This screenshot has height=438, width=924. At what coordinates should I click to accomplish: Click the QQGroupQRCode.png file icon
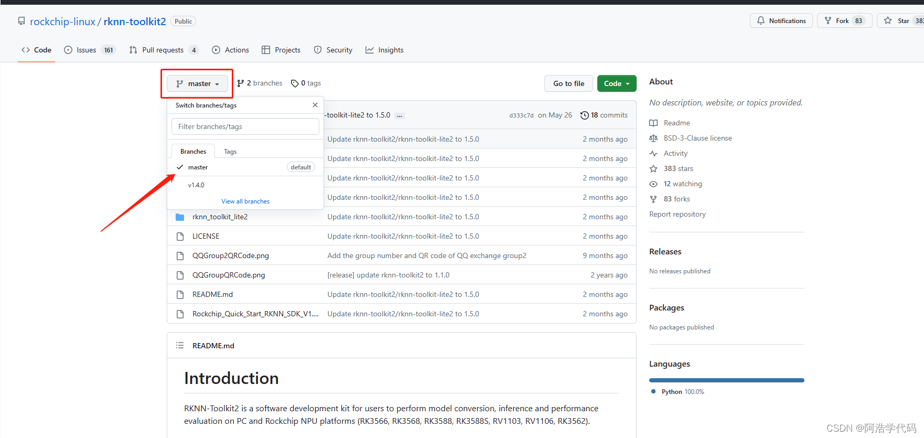point(180,275)
